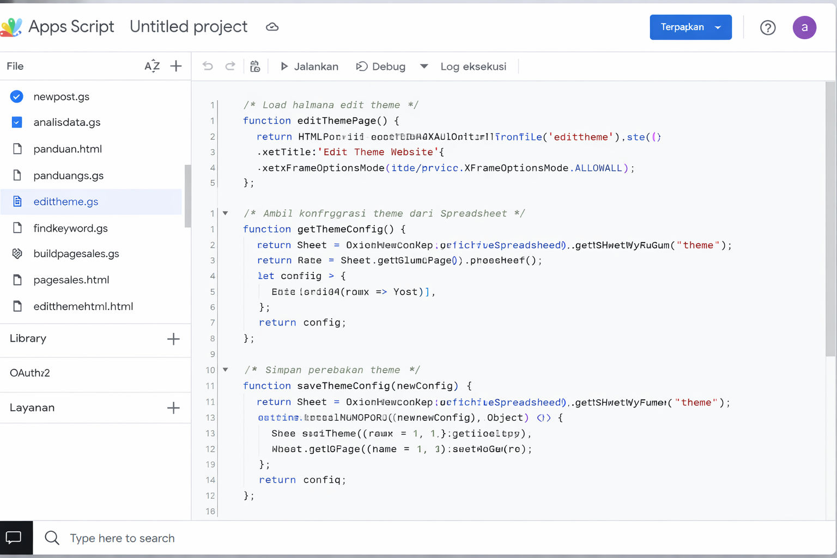Open the purple account avatar
Screen dimensions: 837x558
[x=804, y=27]
